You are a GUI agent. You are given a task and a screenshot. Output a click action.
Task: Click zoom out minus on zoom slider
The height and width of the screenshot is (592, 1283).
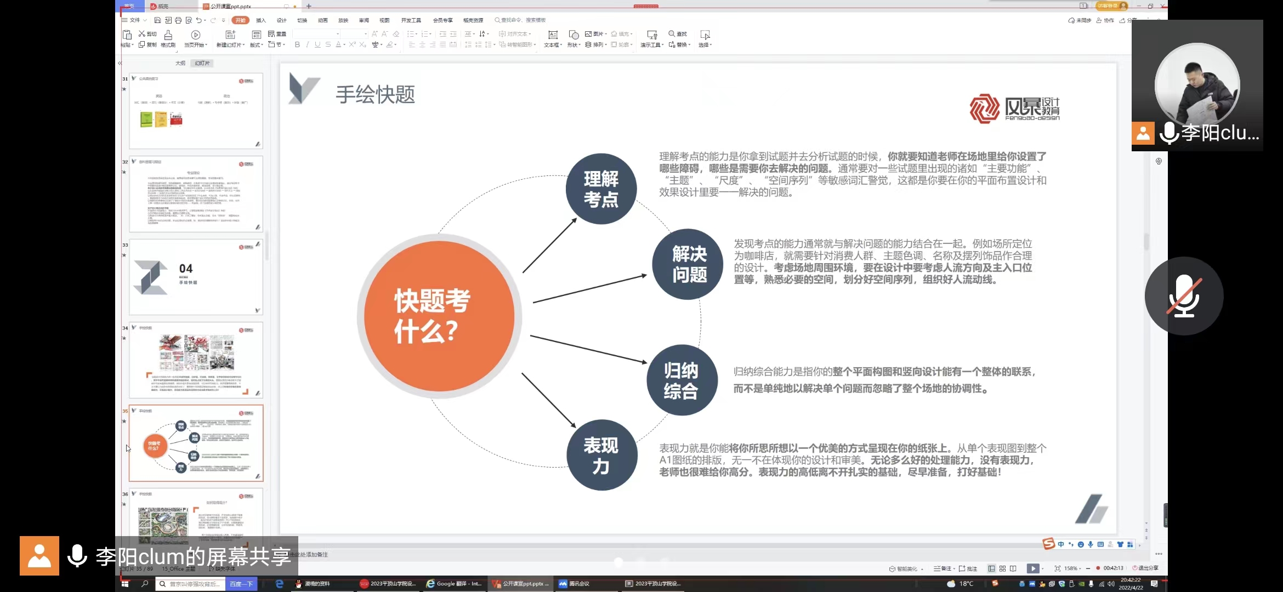pos(1088,568)
